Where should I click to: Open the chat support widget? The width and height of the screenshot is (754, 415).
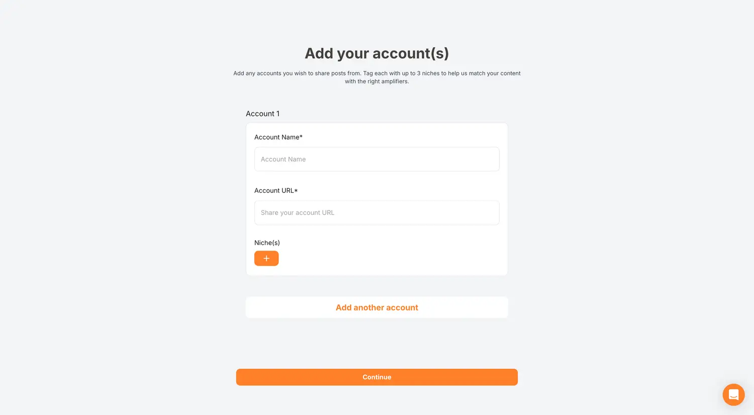(733, 394)
